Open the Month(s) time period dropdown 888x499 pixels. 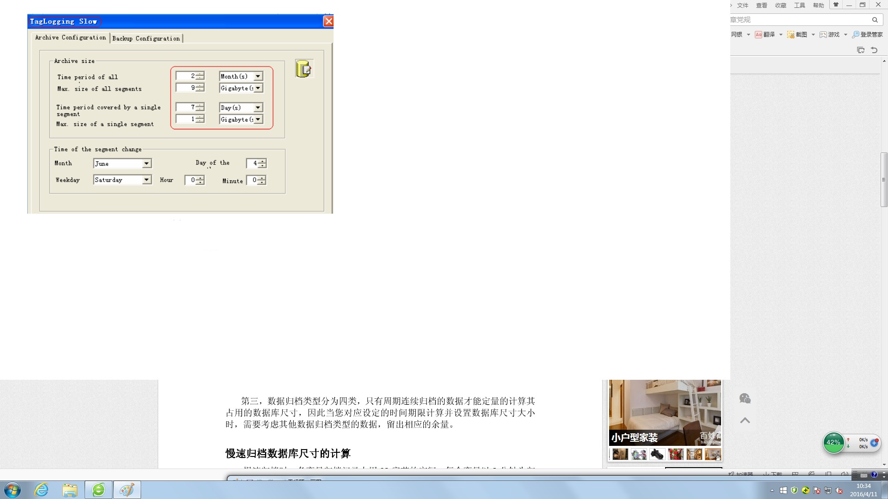[258, 76]
